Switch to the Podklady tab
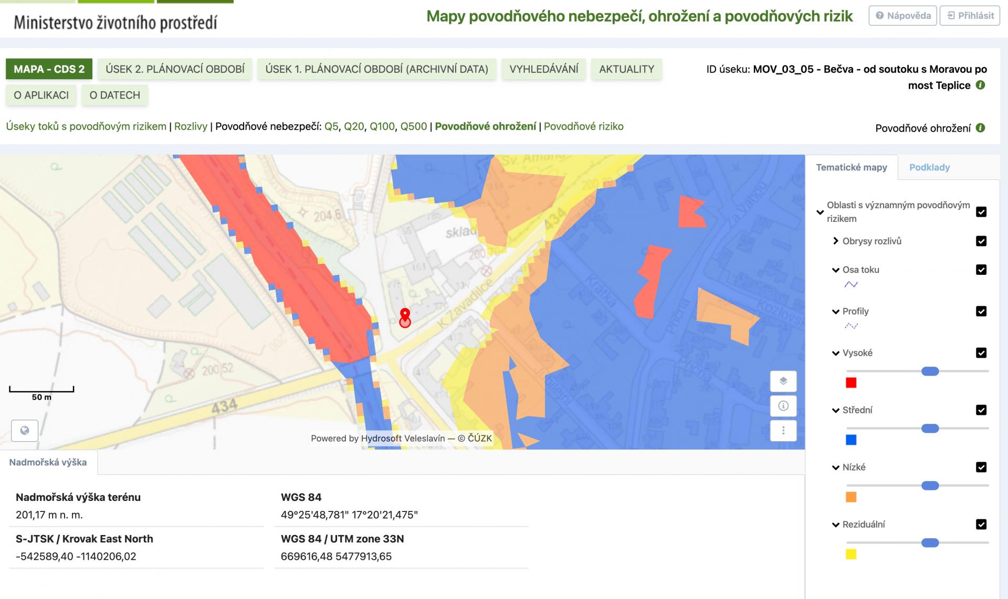Image resolution: width=1008 pixels, height=599 pixels. coord(929,167)
